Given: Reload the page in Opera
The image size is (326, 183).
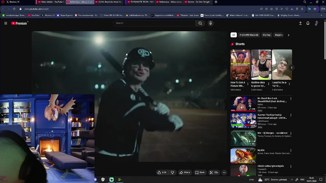Looking at the screenshot, I should coord(14,9).
